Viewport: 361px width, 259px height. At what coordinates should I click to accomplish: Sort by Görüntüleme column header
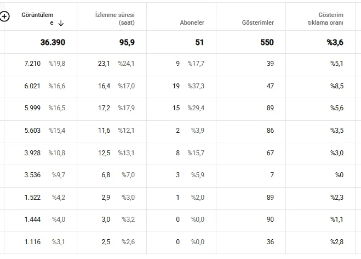[37, 19]
